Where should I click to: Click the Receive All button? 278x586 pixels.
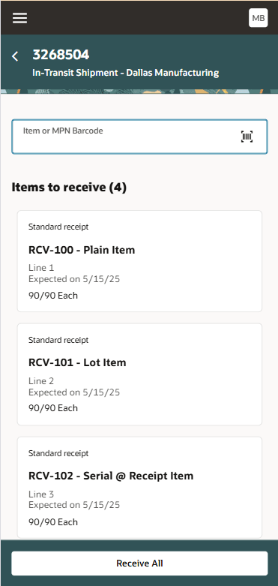pos(139,563)
